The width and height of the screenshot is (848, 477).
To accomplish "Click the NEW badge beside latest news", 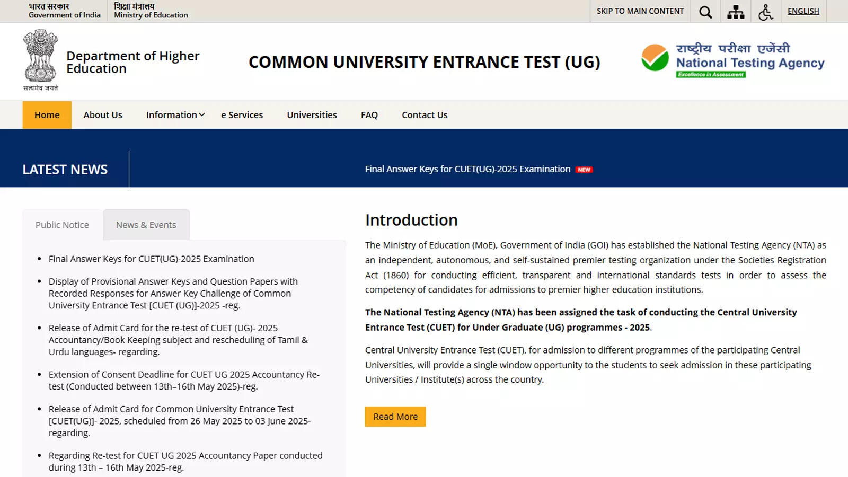I will (x=584, y=170).
